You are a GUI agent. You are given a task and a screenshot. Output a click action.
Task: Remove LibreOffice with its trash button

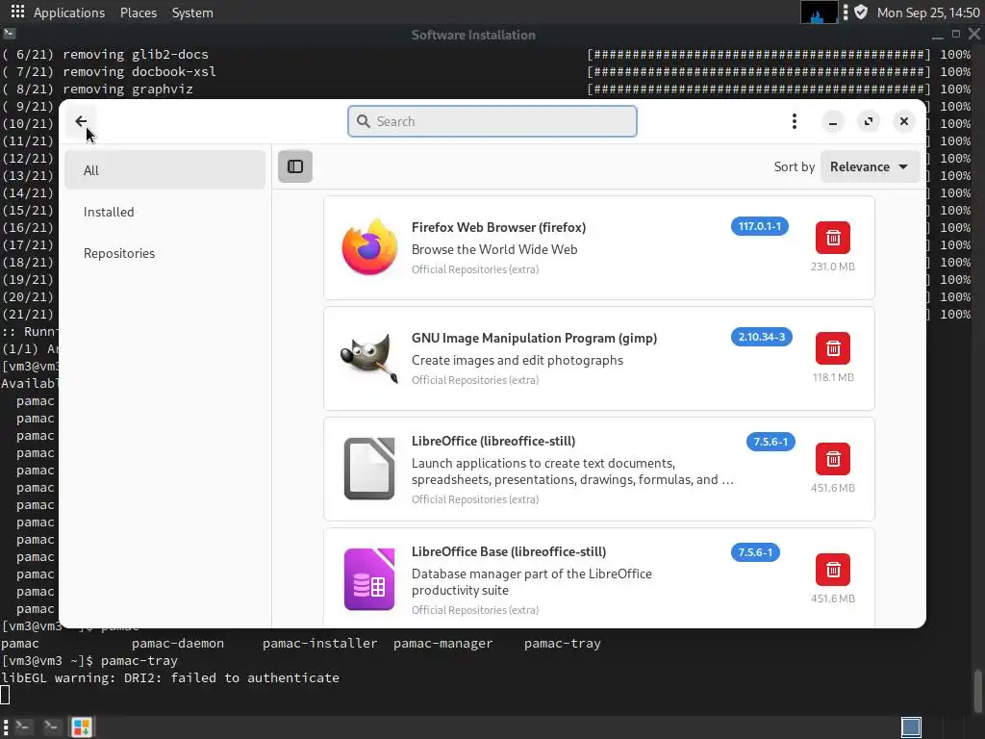(x=833, y=459)
